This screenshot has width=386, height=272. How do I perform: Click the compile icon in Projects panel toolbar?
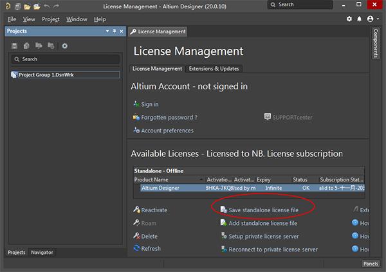click(x=26, y=46)
